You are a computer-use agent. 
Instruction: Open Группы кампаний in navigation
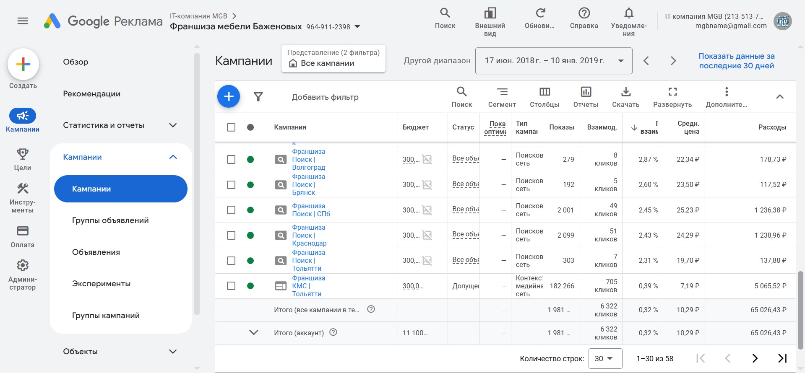tap(106, 316)
